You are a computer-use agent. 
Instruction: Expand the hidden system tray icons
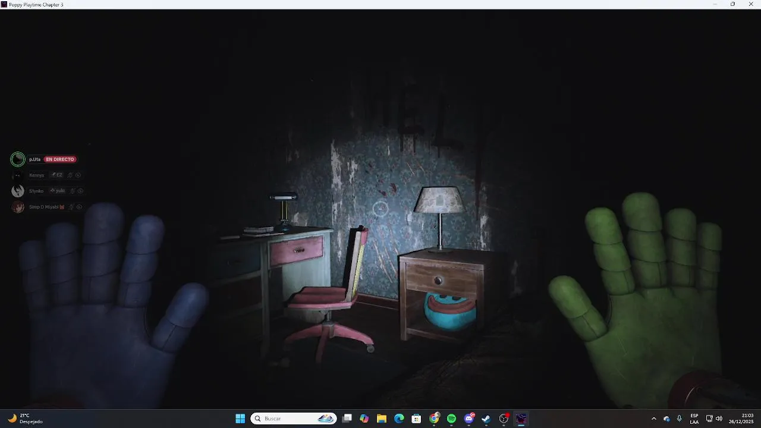click(654, 418)
